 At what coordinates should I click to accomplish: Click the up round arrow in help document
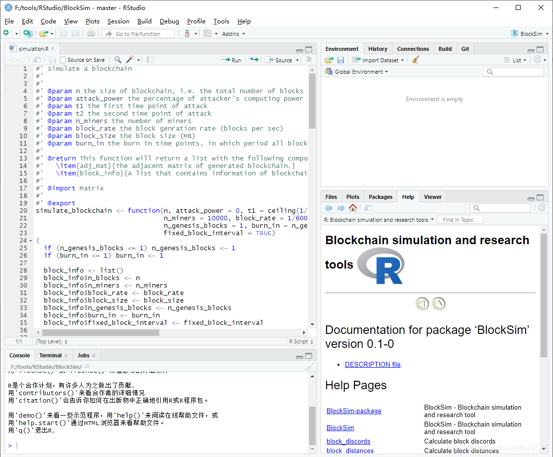[439, 304]
